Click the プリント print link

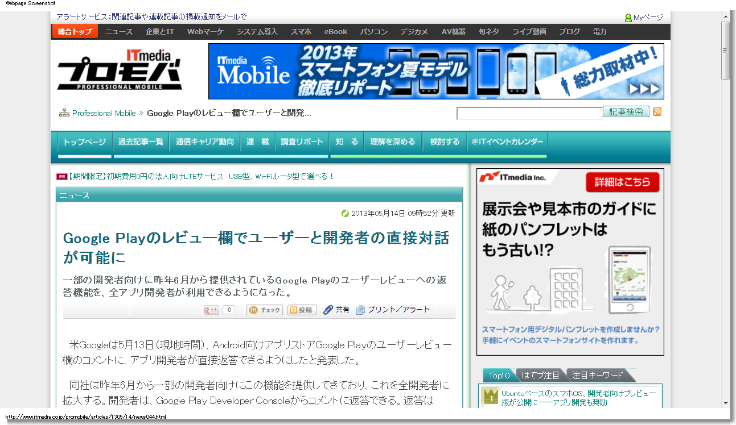point(381,310)
